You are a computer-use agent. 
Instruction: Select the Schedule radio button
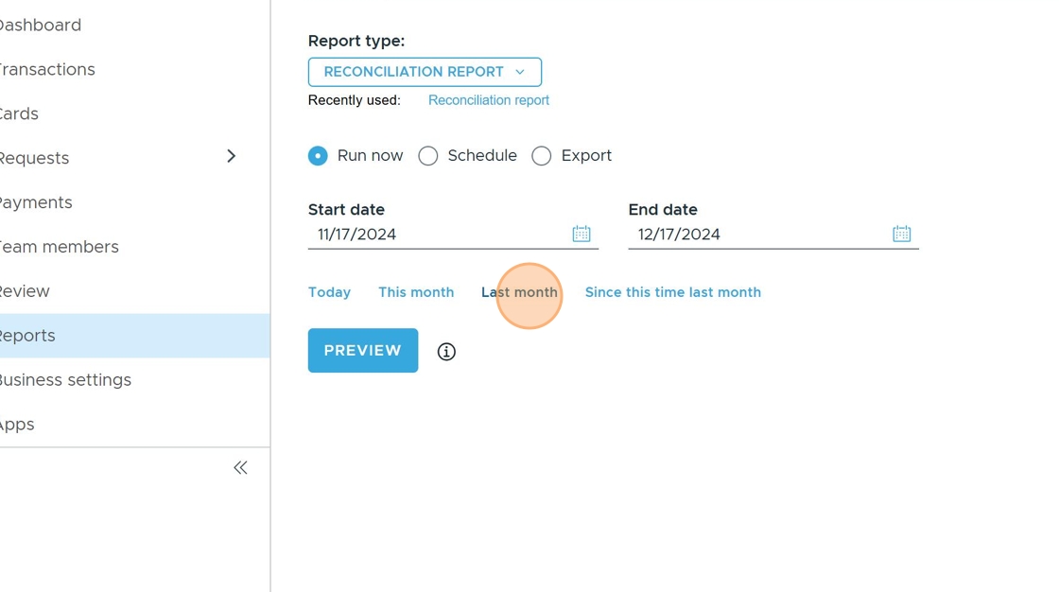[428, 156]
